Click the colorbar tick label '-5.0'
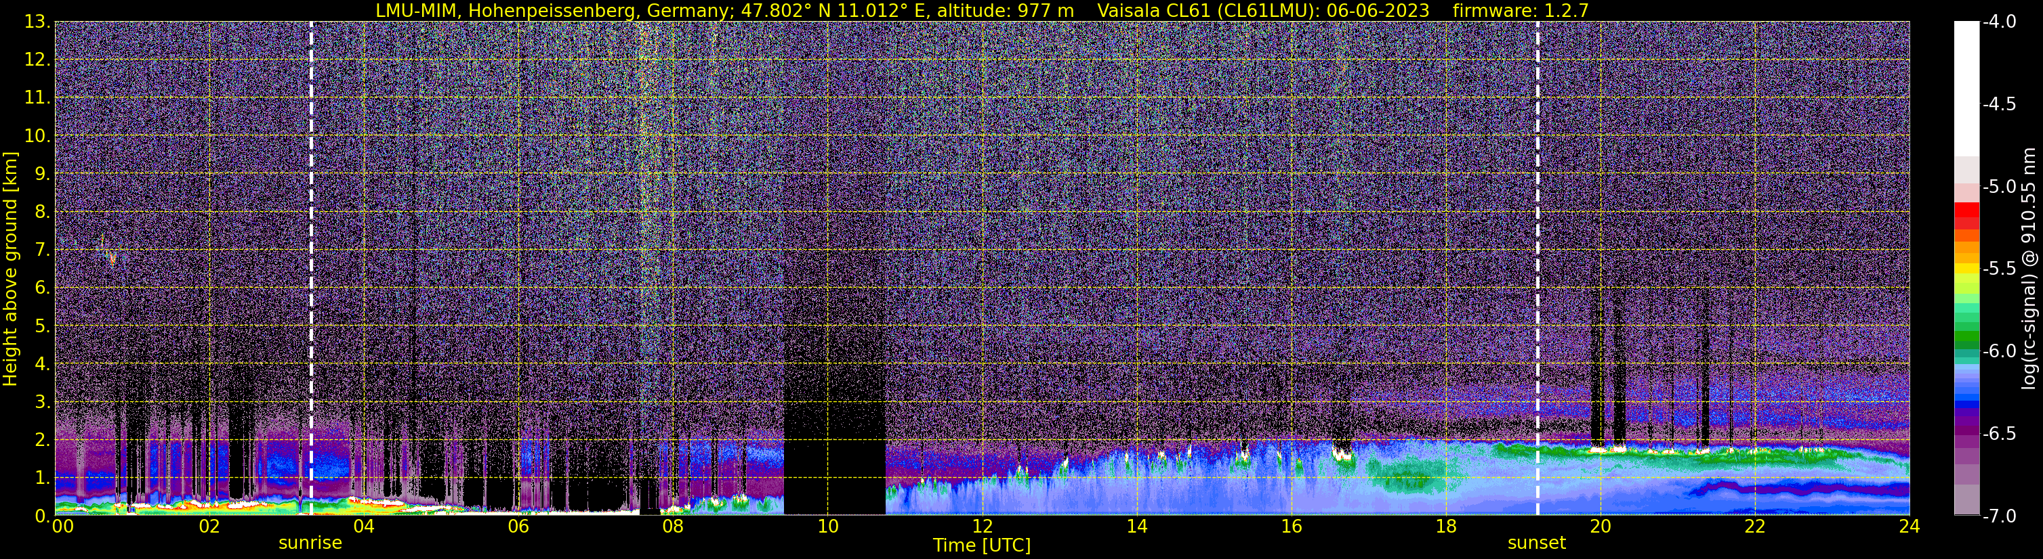The width and height of the screenshot is (2043, 559). (1998, 187)
